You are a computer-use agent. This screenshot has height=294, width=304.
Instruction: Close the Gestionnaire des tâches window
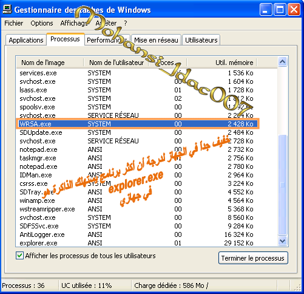click(294, 10)
